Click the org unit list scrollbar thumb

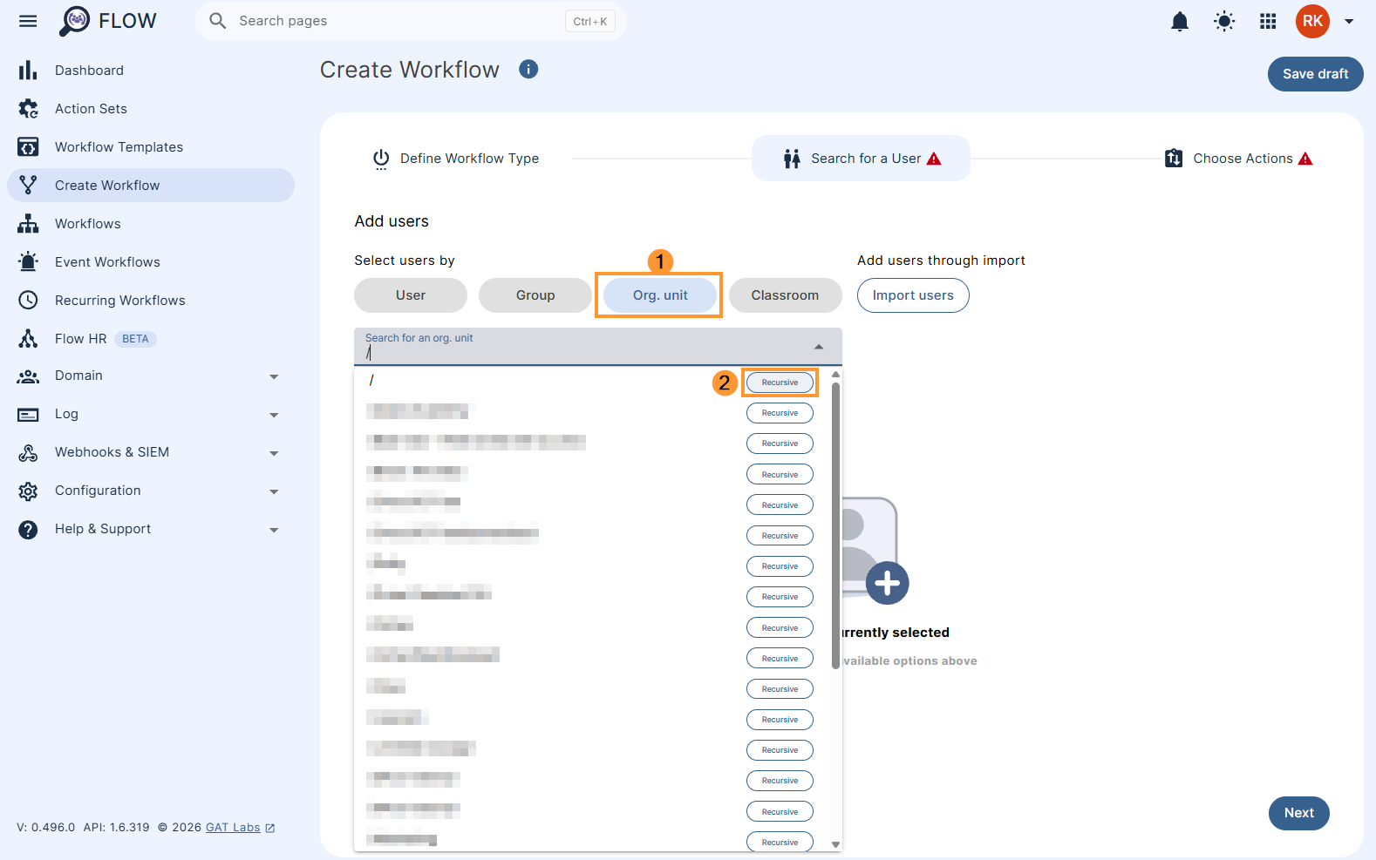point(835,525)
